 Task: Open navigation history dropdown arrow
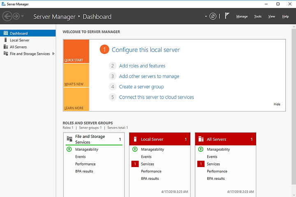point(23,16)
